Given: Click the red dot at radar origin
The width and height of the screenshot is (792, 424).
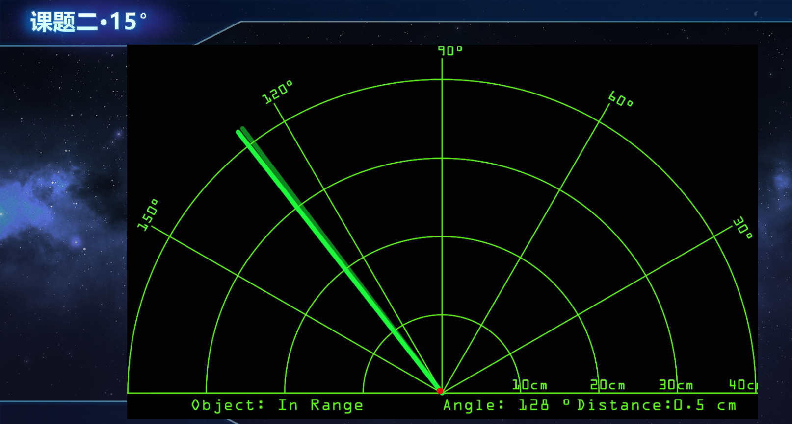Looking at the screenshot, I should click(x=440, y=391).
